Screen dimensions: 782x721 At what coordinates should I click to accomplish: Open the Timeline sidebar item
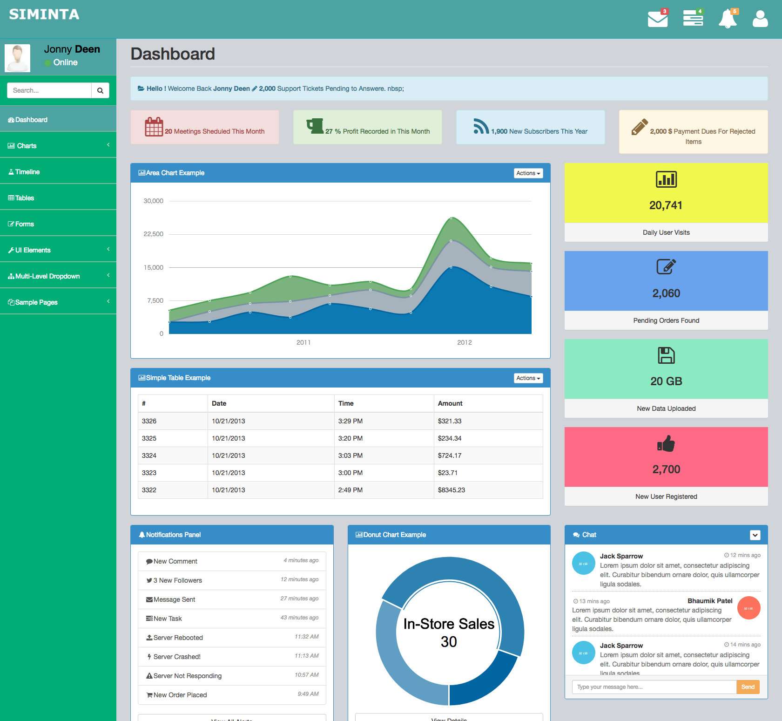pos(58,172)
